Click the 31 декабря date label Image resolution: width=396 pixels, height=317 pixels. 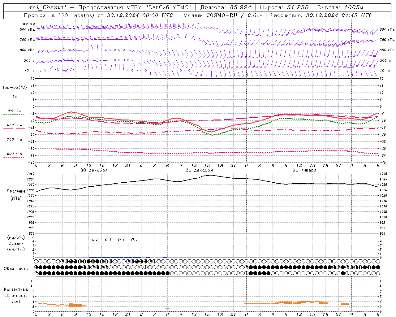(199, 170)
